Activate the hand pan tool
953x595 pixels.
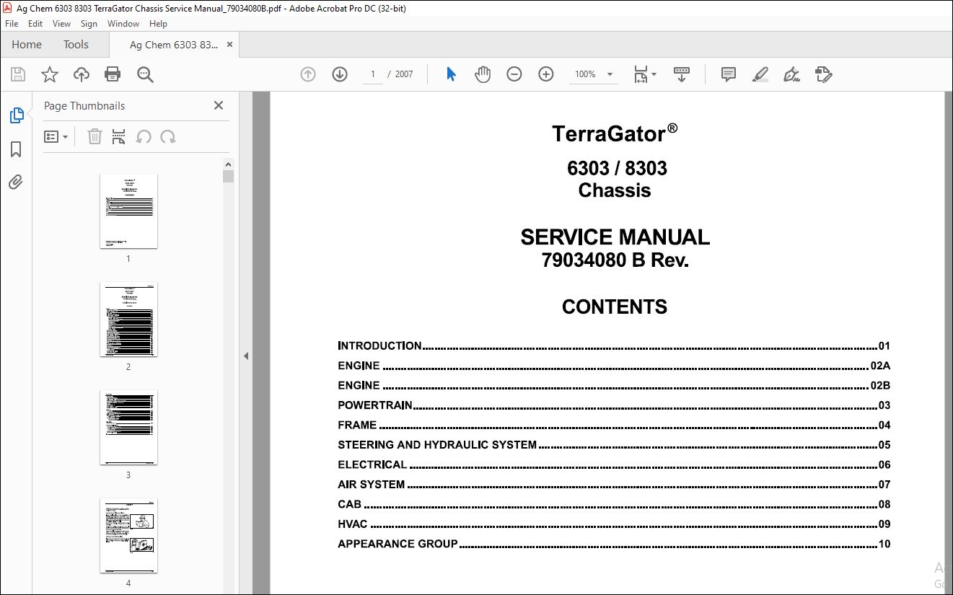coord(483,74)
